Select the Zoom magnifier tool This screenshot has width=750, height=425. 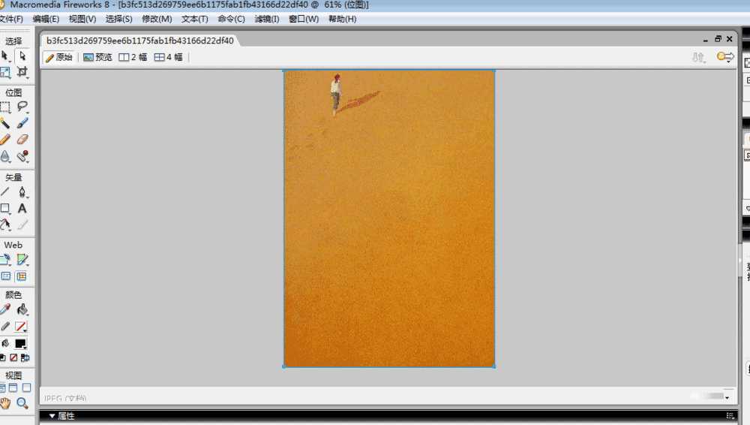pyautogui.click(x=22, y=403)
